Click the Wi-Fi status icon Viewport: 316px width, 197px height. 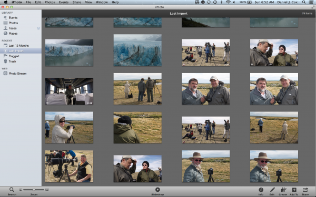228,2
